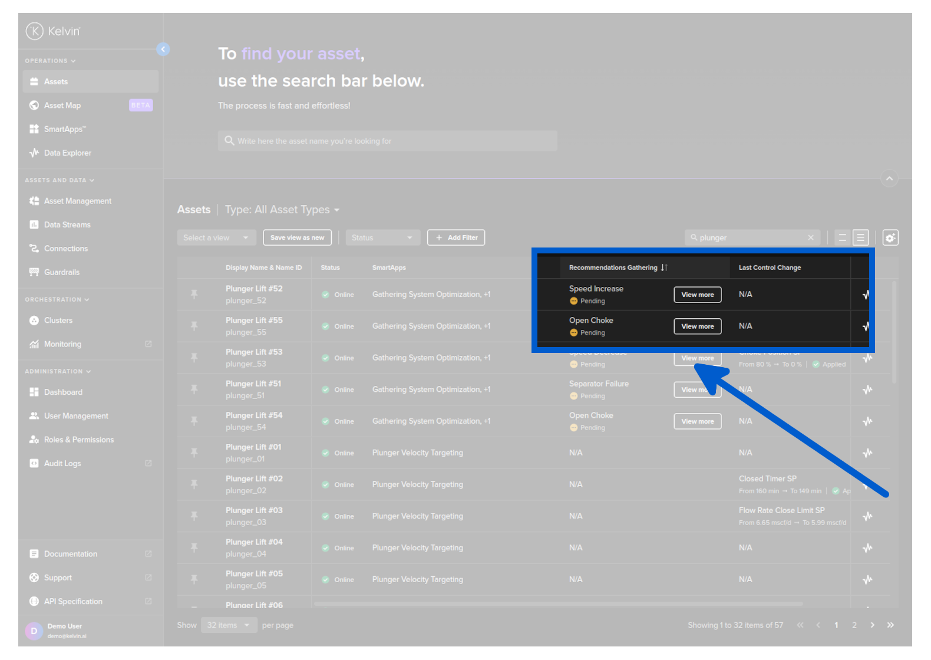Collapse the search banner with chevron up
931x660 pixels.
[889, 178]
